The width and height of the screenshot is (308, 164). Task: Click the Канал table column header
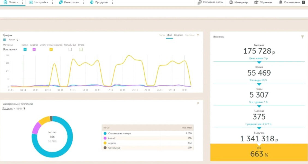point(106,128)
